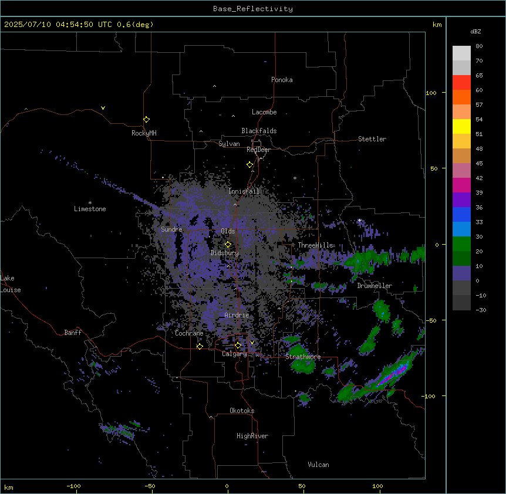Click the -50 tick label on the right axis
The image size is (506, 494).
click(431, 320)
